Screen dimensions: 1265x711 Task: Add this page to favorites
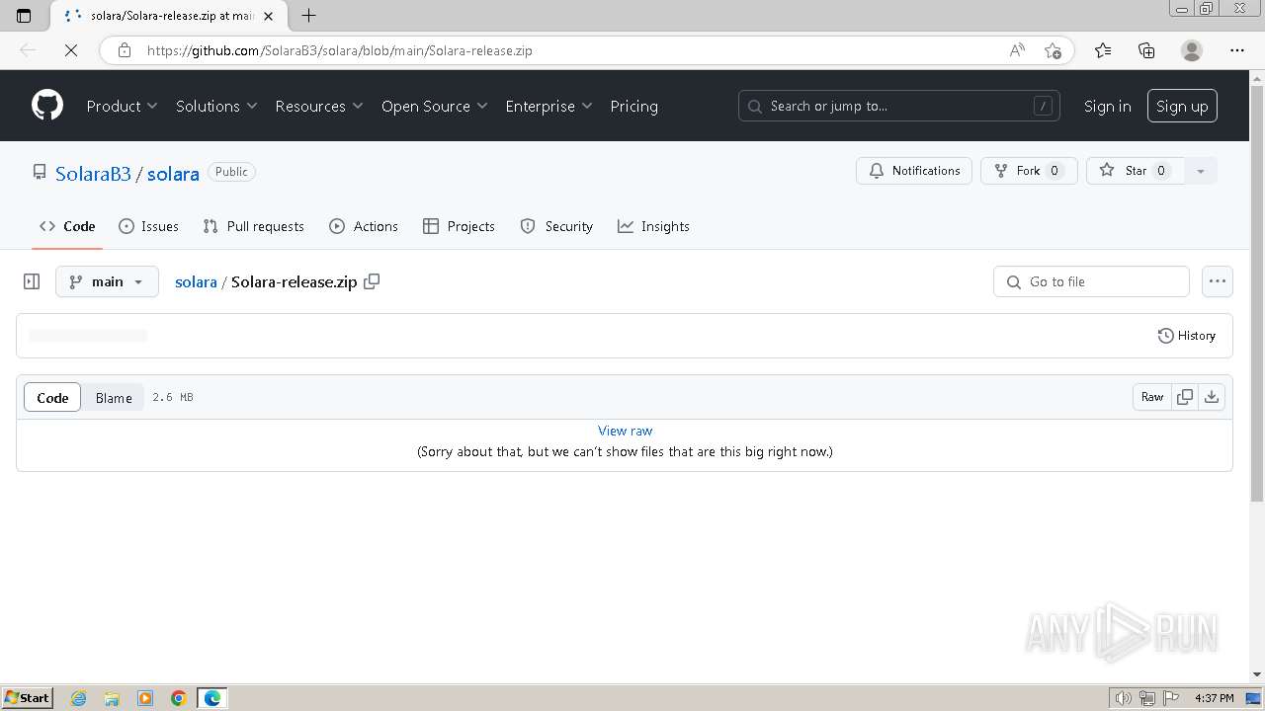[1053, 50]
